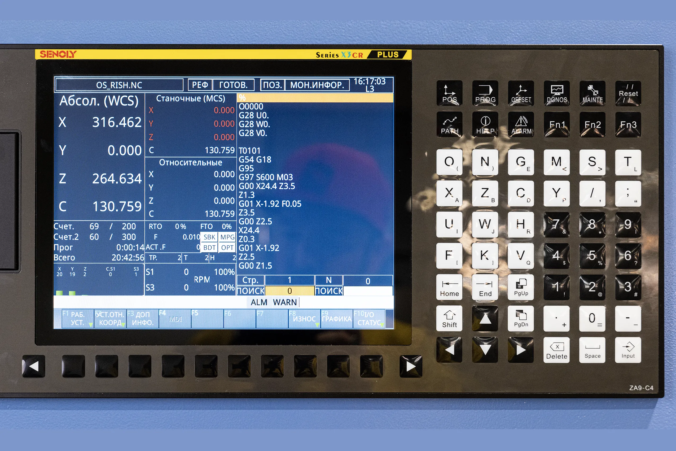Image resolution: width=676 pixels, height=451 pixels.
Task: Toggle the MPG handwheel indicator
Action: pos(227,237)
